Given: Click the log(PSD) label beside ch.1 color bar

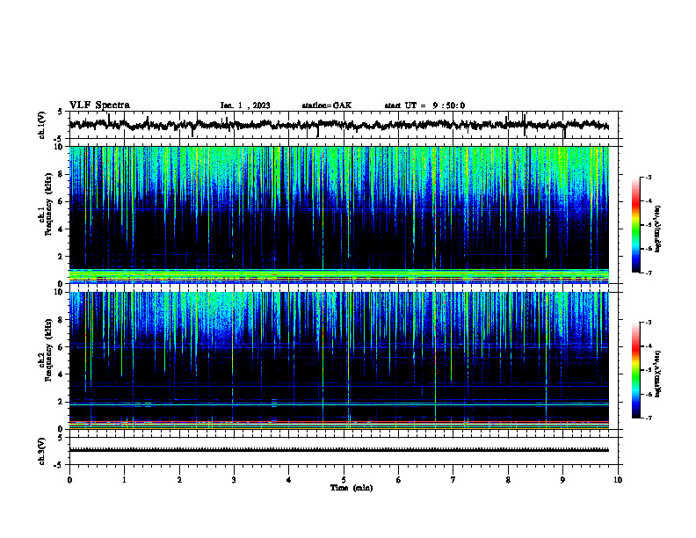Looking at the screenshot, I should click(x=658, y=229).
